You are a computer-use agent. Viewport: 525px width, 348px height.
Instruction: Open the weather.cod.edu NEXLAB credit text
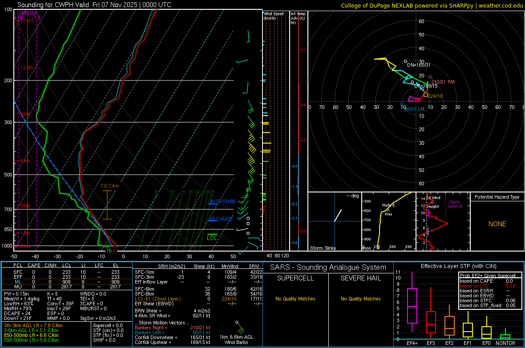pyautogui.click(x=432, y=5)
